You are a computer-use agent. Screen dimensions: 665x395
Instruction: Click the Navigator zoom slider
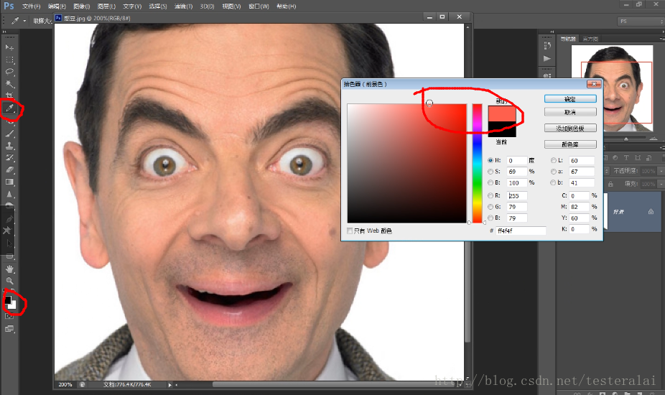[x=626, y=139]
